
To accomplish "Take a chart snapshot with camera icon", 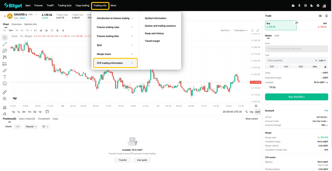I will click(46, 31).
